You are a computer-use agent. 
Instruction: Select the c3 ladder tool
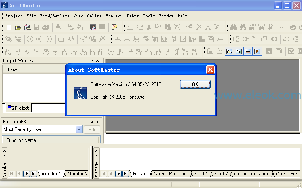pyautogui.click(x=167, y=52)
